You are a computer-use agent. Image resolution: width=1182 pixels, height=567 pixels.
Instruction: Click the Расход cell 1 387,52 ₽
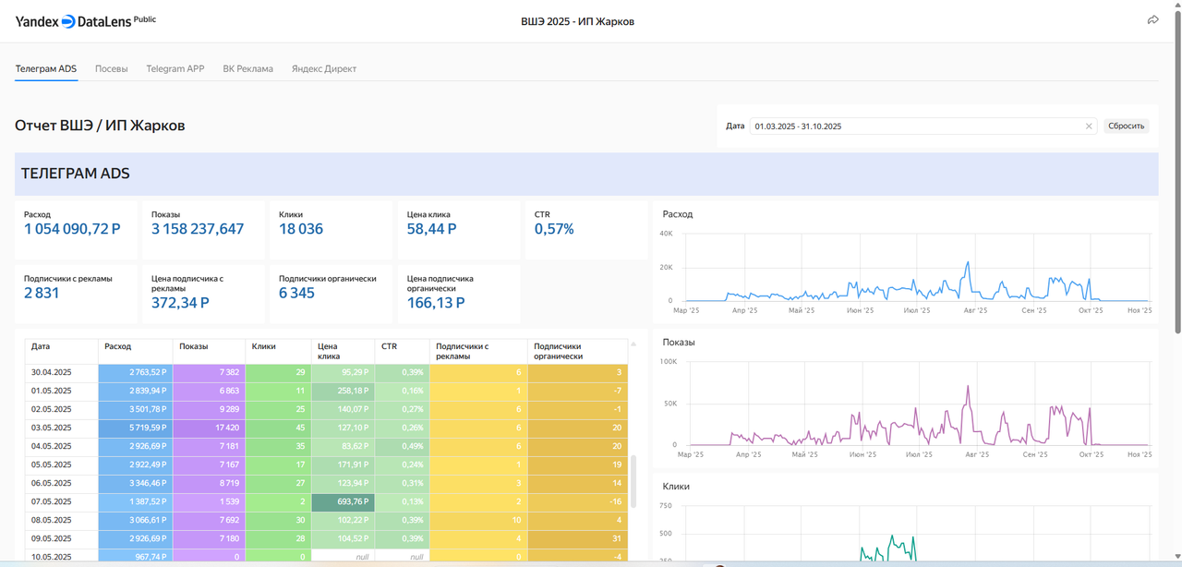tap(136, 501)
